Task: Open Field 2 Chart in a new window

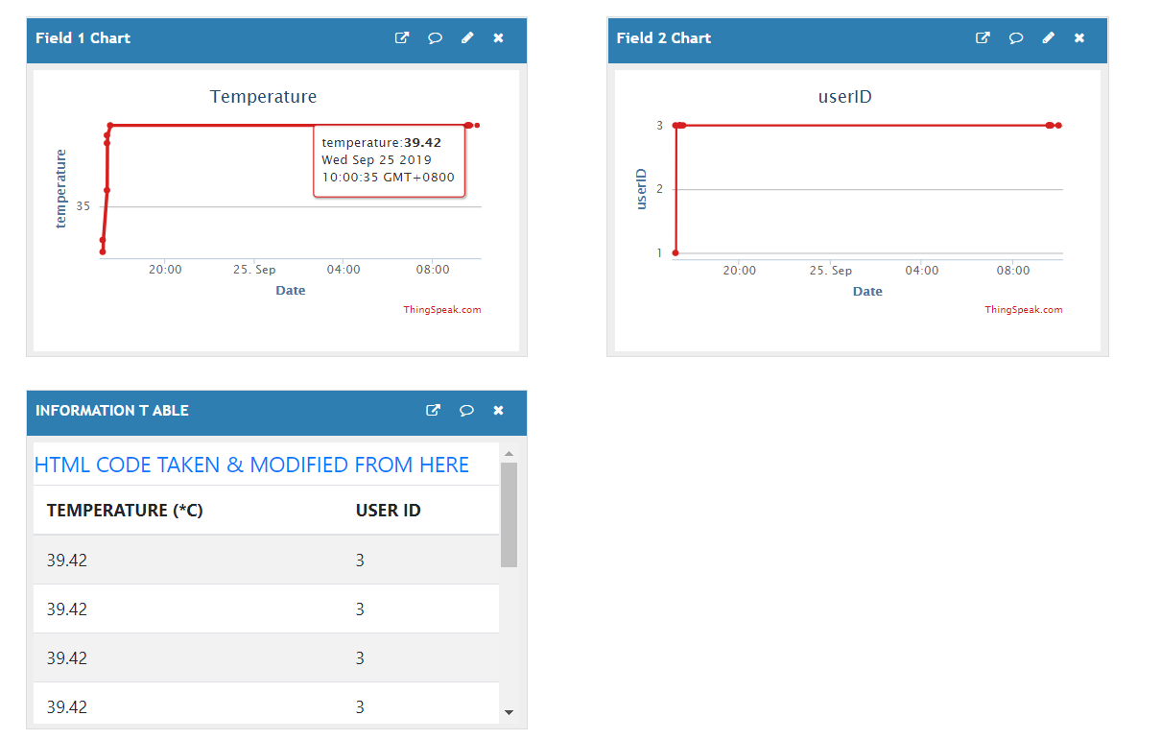Action: [983, 37]
